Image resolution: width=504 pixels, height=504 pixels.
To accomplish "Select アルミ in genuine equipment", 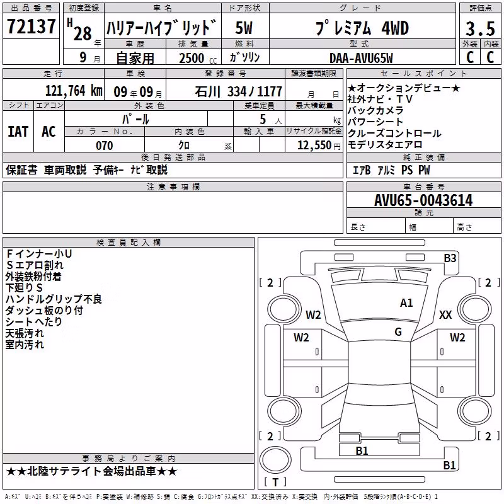I will coord(386,170).
